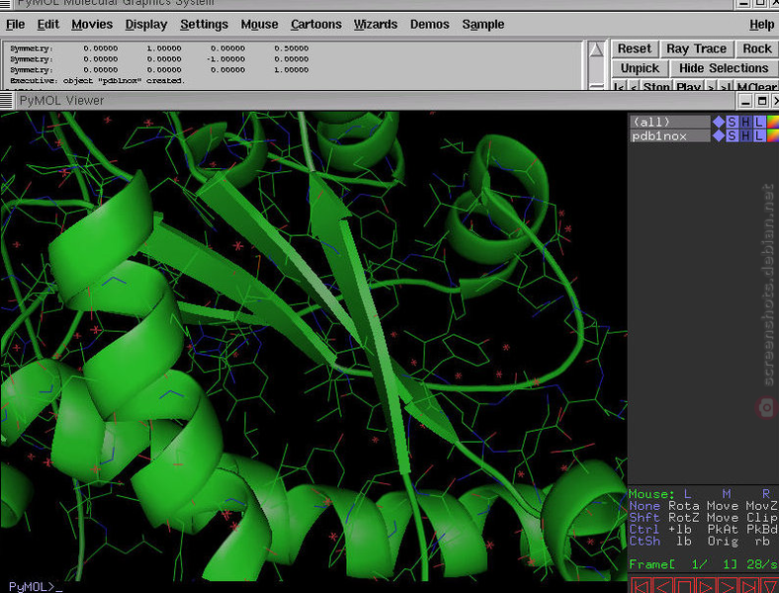The image size is (779, 593).
Task: Open Show (S) menu for pdb1nox
Action: click(x=732, y=135)
